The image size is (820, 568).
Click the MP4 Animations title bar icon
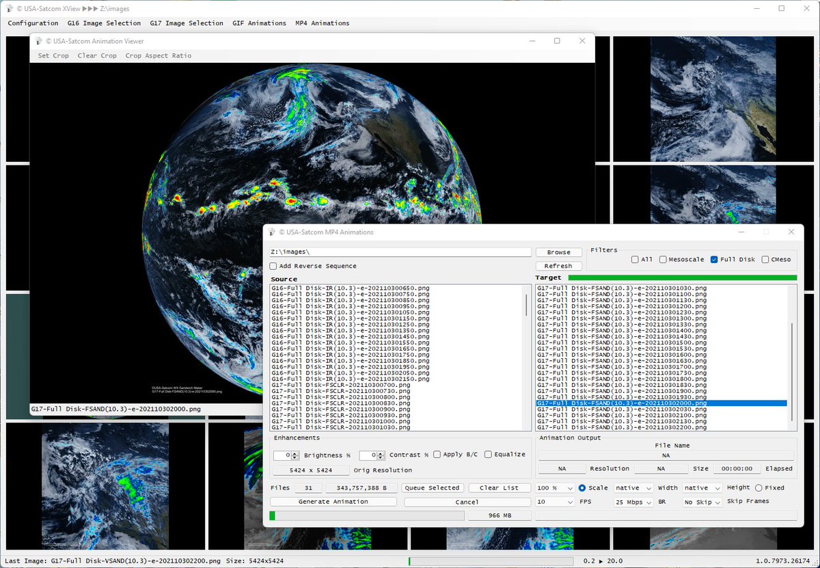pyautogui.click(x=271, y=232)
